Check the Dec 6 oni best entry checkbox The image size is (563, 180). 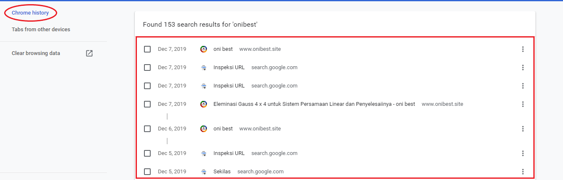click(x=147, y=129)
